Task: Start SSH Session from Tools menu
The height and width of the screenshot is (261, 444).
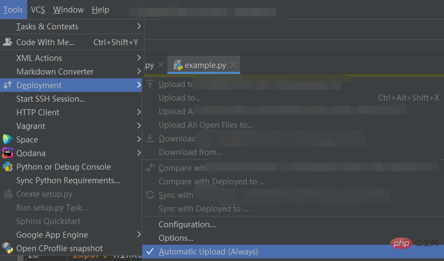Action: [x=51, y=99]
